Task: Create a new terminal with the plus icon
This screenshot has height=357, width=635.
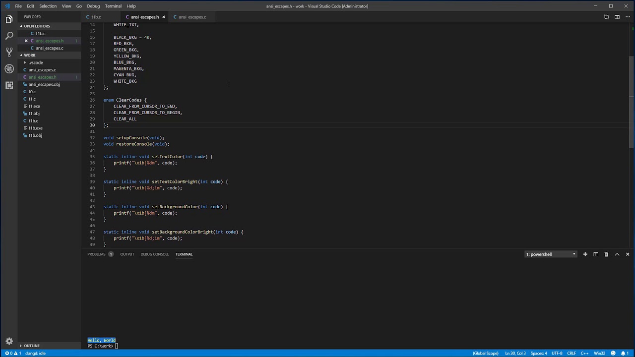Action: [585, 254]
